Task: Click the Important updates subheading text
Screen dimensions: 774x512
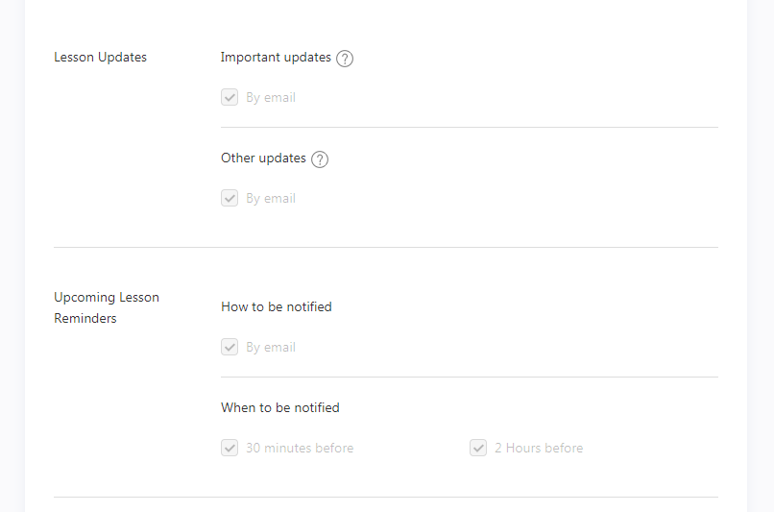Action: (x=276, y=58)
